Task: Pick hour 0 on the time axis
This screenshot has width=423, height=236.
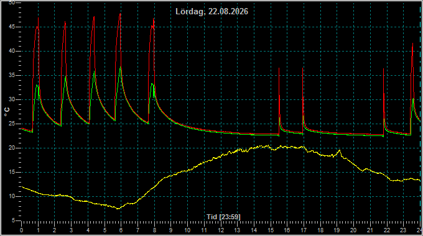Action: pyautogui.click(x=22, y=230)
